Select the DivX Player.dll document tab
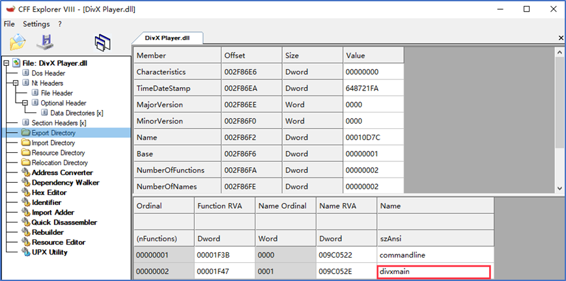The image size is (566, 281). tap(167, 38)
